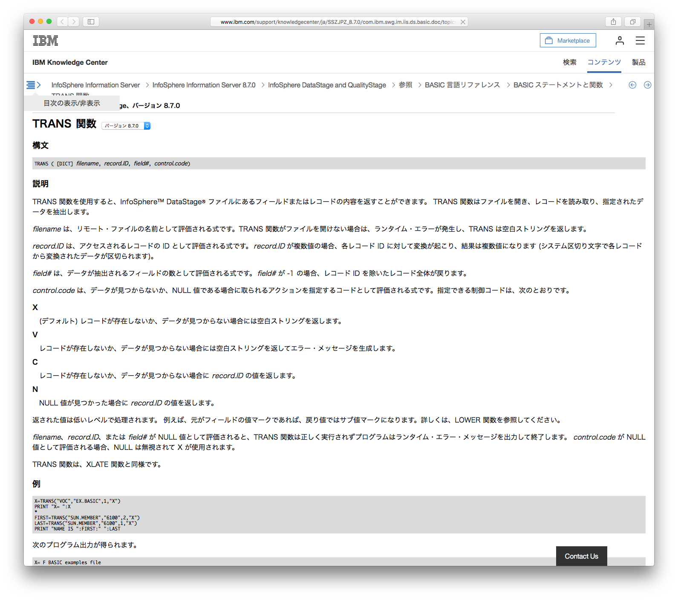Click the 例 heading
678x600 pixels.
click(36, 484)
